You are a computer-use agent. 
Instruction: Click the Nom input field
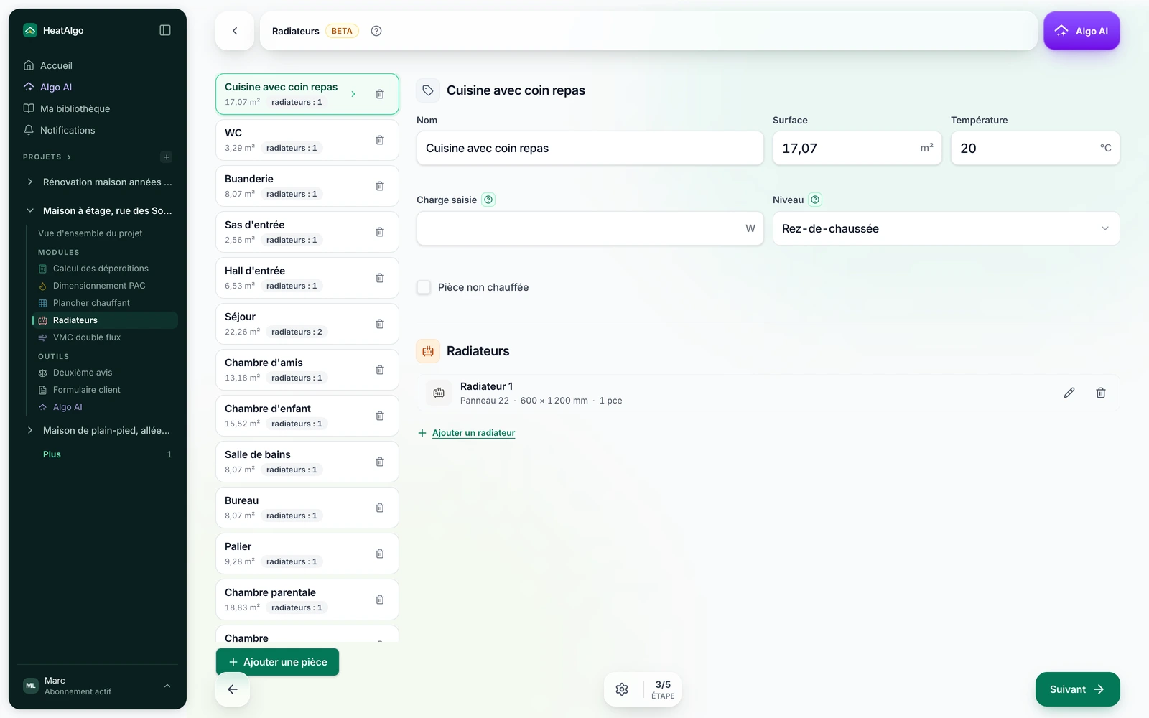click(x=590, y=148)
